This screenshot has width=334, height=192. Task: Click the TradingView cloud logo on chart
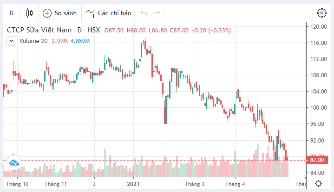click(13, 162)
